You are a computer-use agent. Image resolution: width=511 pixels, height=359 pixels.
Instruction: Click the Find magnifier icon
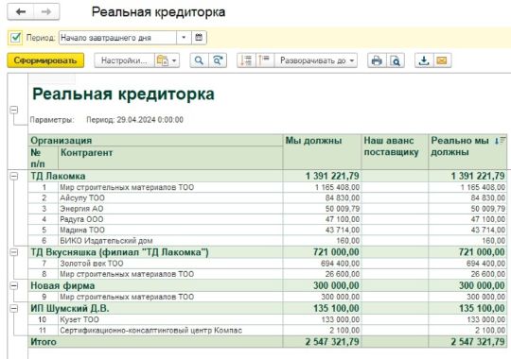(x=199, y=60)
